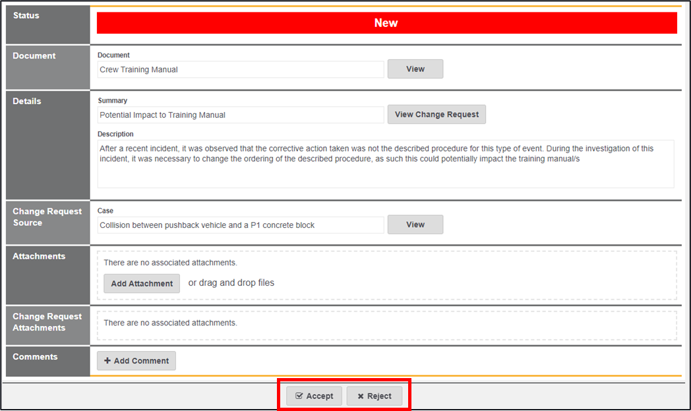Click the Add Attachment button

(x=142, y=284)
